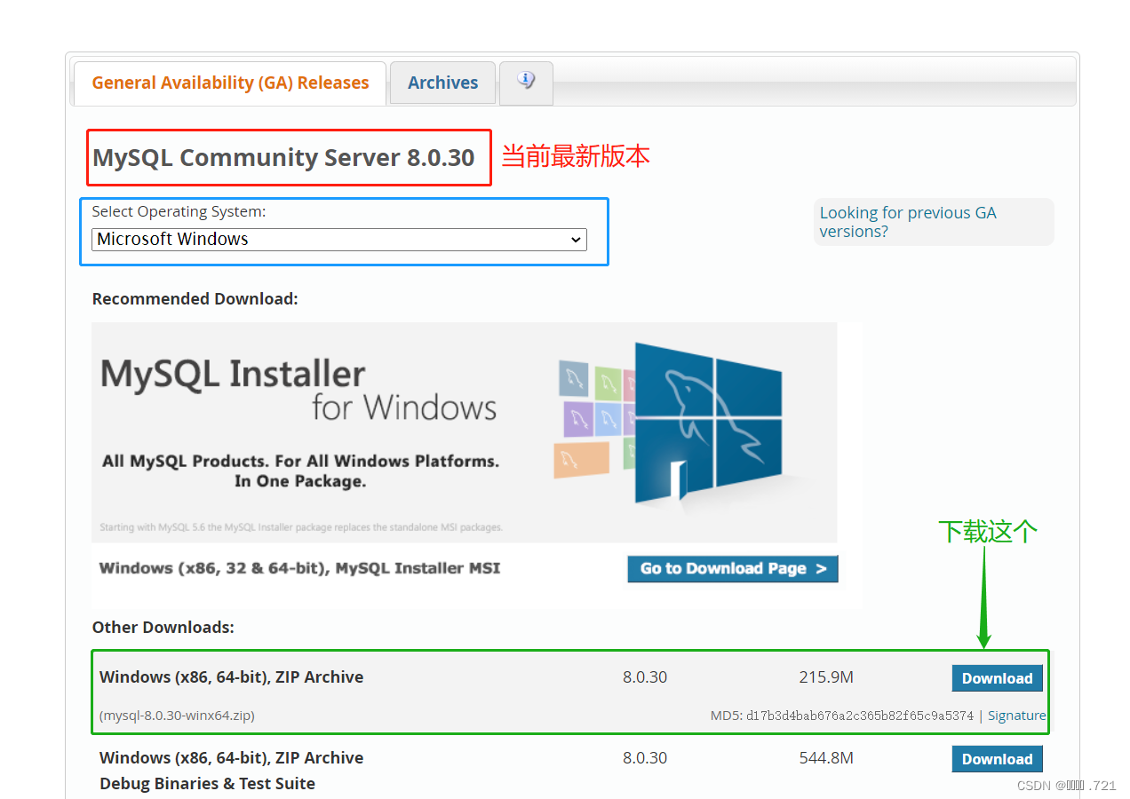Click the file name (mysql-8.0.30-winx64.zip)

tap(177, 716)
